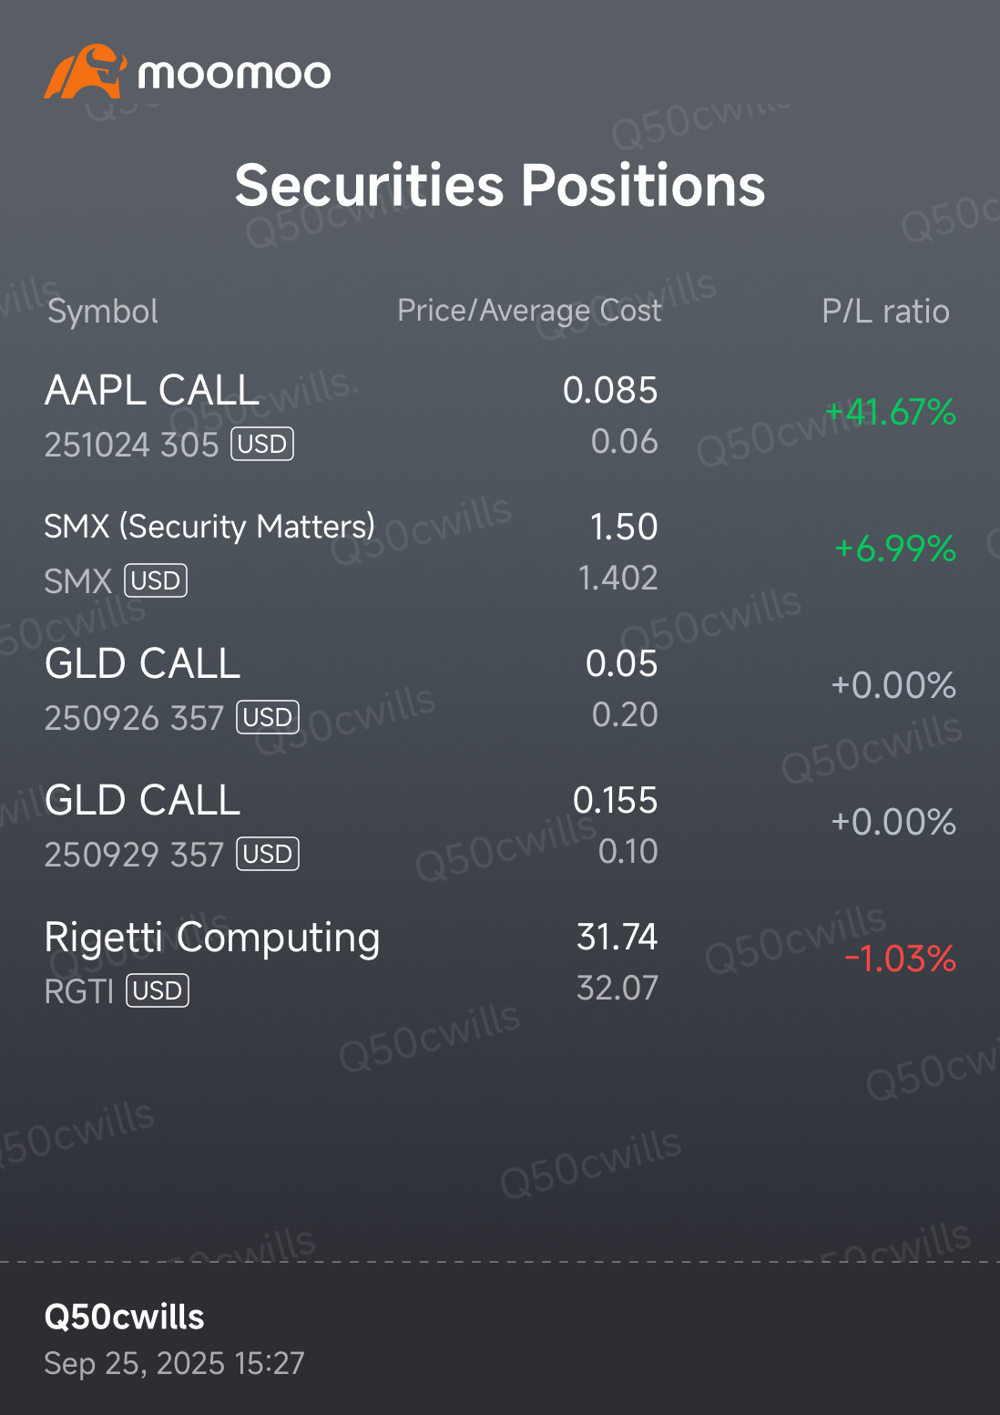Click the Sep 25, 2025 15:27 timestamp
The image size is (1000, 1415).
[174, 1363]
